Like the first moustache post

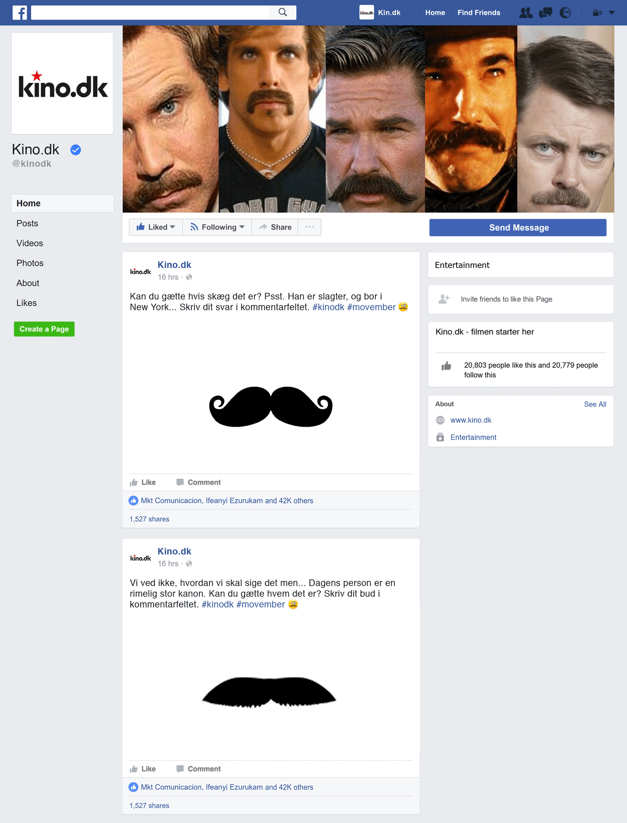pyautogui.click(x=143, y=482)
